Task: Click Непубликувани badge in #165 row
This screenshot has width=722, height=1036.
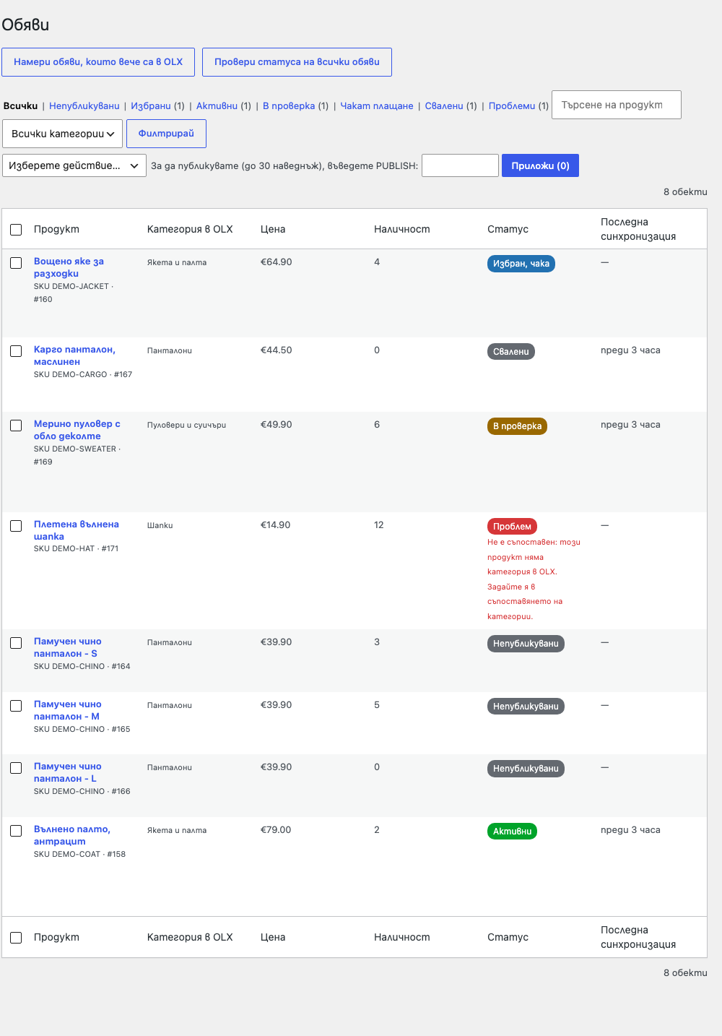Action: click(x=526, y=707)
